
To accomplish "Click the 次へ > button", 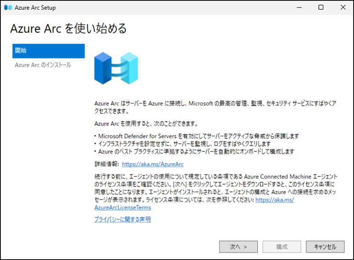I will 238,247.
